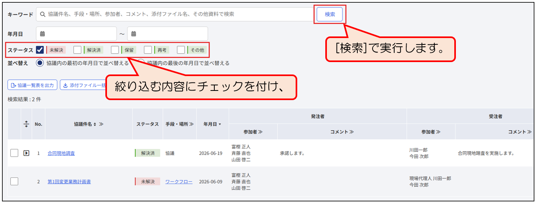Expand 受注者 参加者 column chevron

[438, 132]
